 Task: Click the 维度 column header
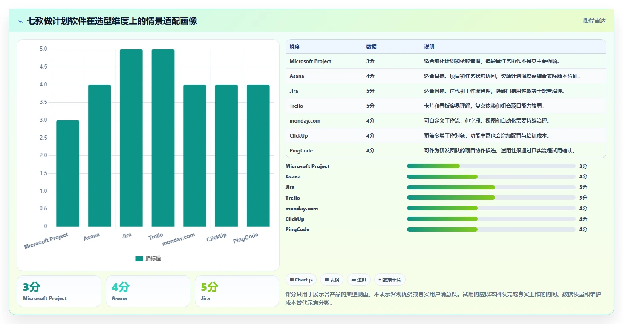click(294, 47)
